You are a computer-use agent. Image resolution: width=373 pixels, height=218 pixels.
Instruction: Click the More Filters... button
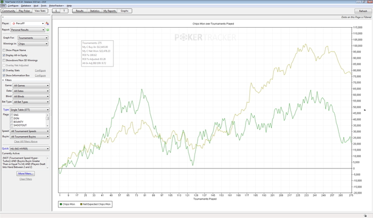[26, 173]
